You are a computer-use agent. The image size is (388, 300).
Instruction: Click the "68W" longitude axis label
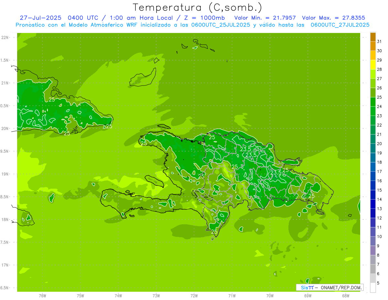pos(345,295)
